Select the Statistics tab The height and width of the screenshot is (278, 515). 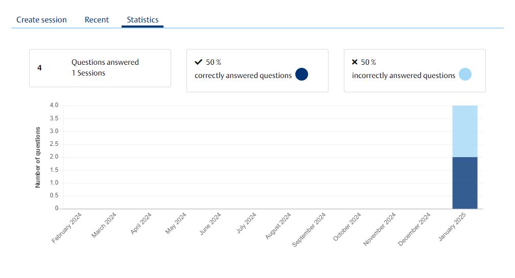(x=143, y=20)
